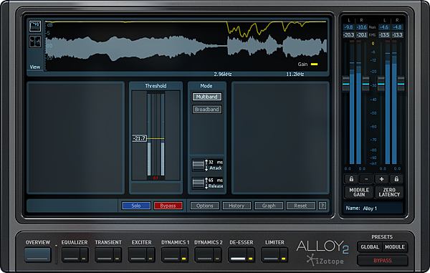The width and height of the screenshot is (430, 273).
Task: Click the minus button under meters
Action: point(366,179)
